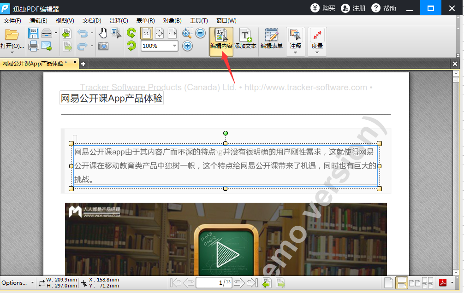The width and height of the screenshot is (464, 293).
Task: Click the page number input field
Action: coord(214,283)
